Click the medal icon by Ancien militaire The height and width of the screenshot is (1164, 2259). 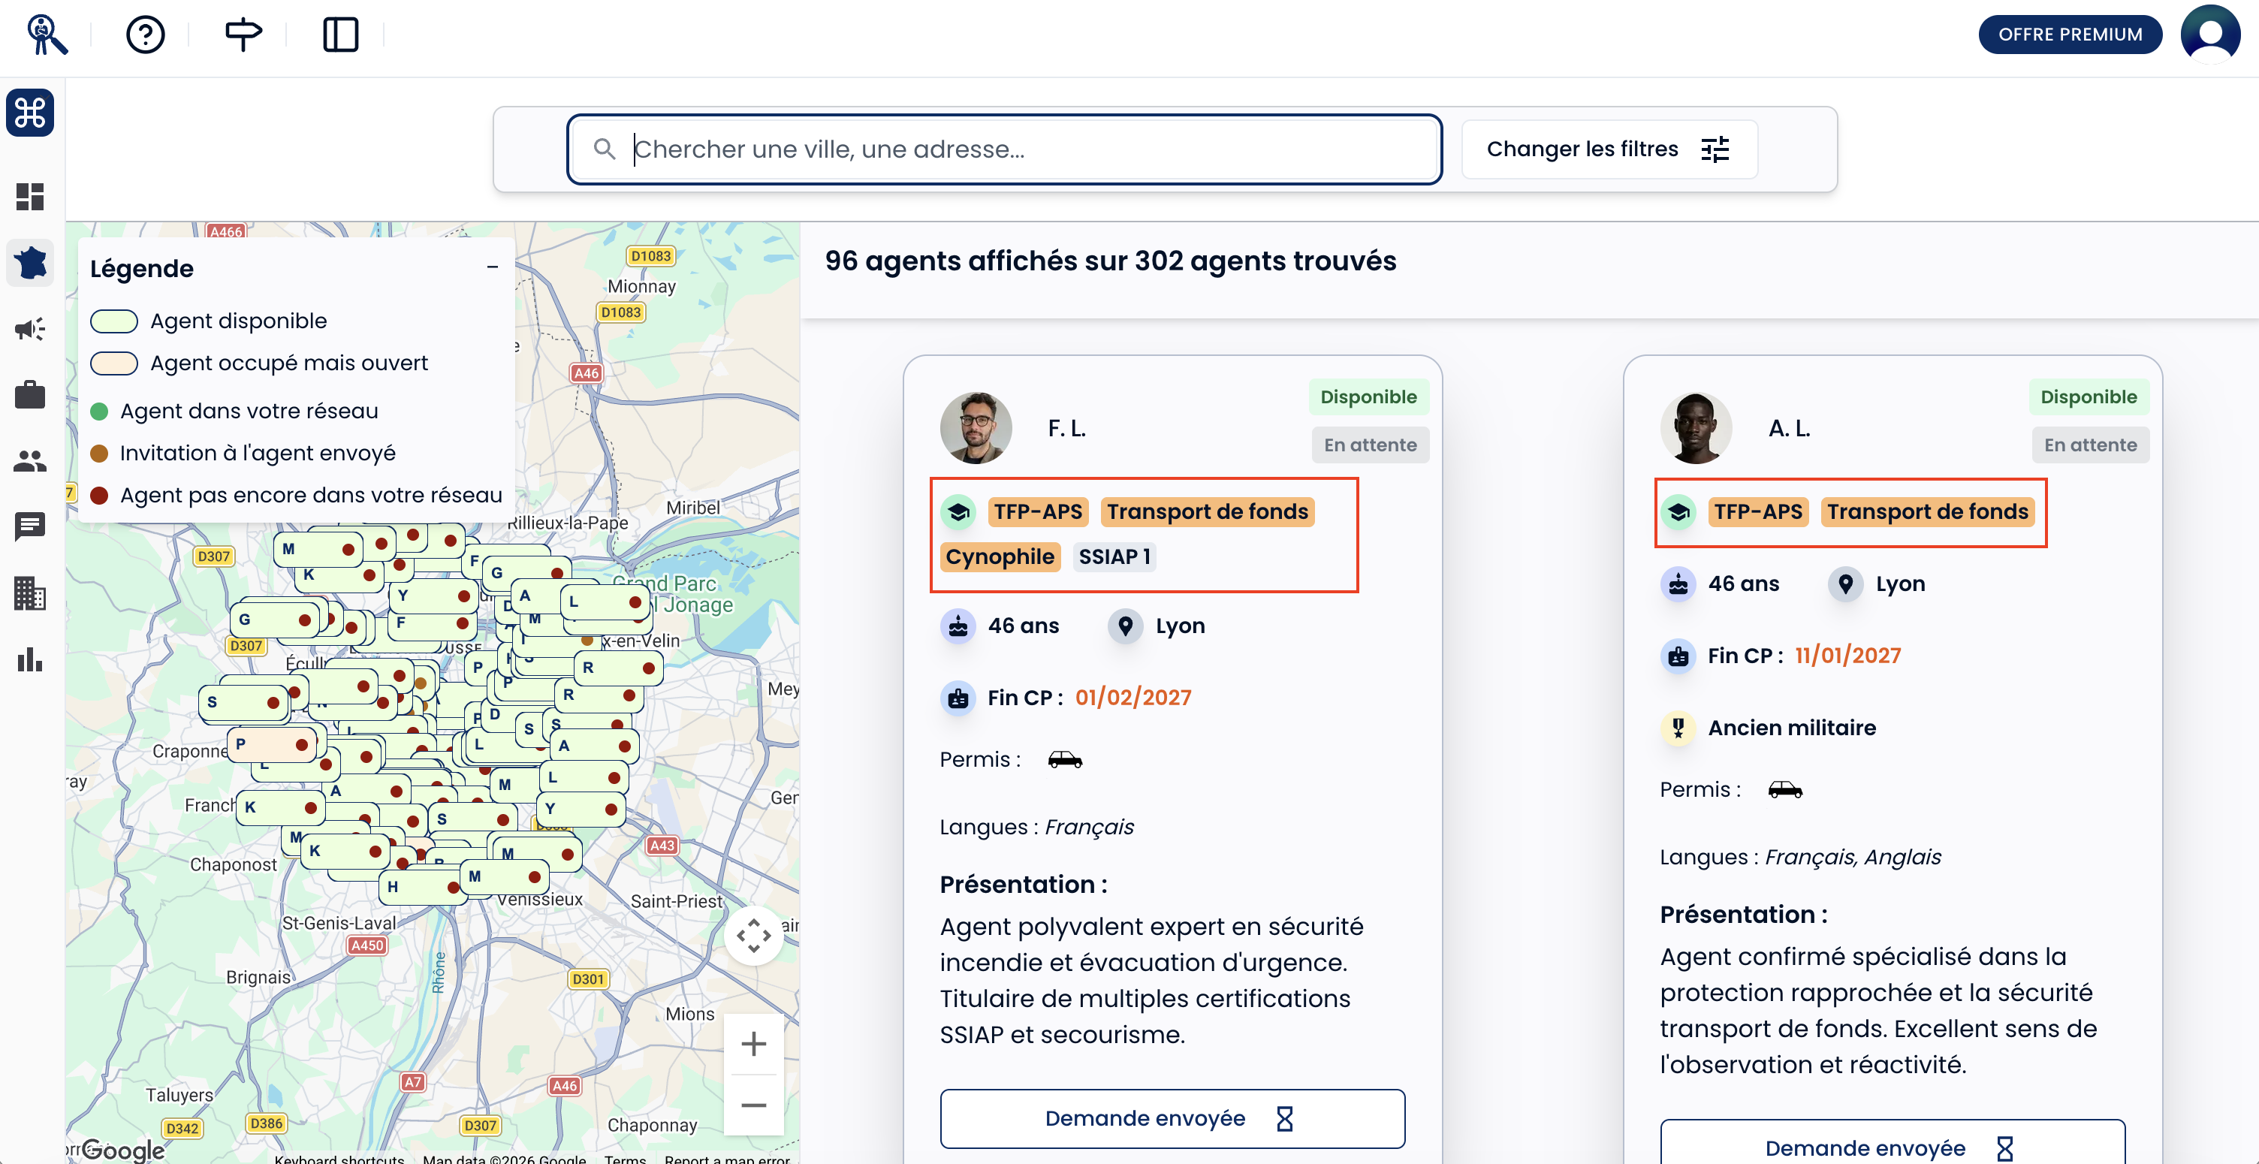coord(1678,728)
